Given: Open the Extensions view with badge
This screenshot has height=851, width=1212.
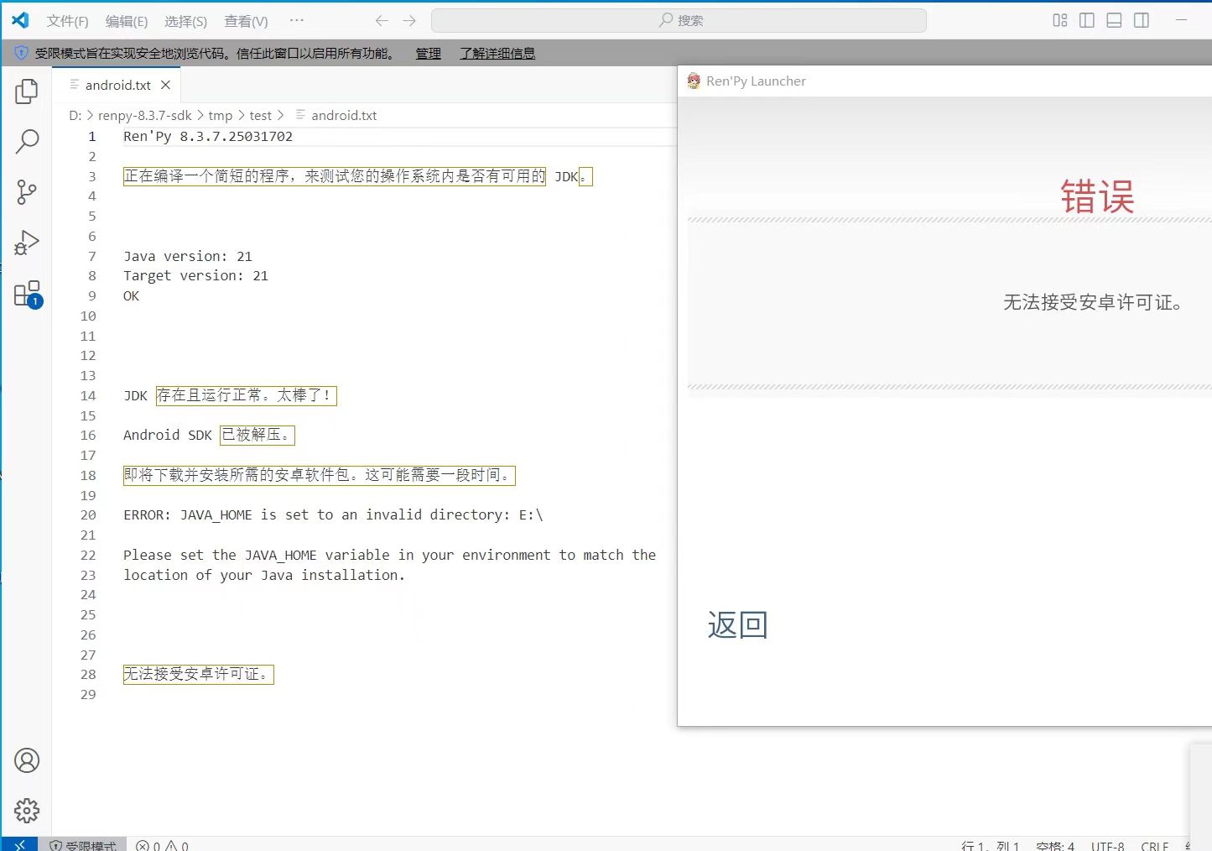Looking at the screenshot, I should click(27, 294).
